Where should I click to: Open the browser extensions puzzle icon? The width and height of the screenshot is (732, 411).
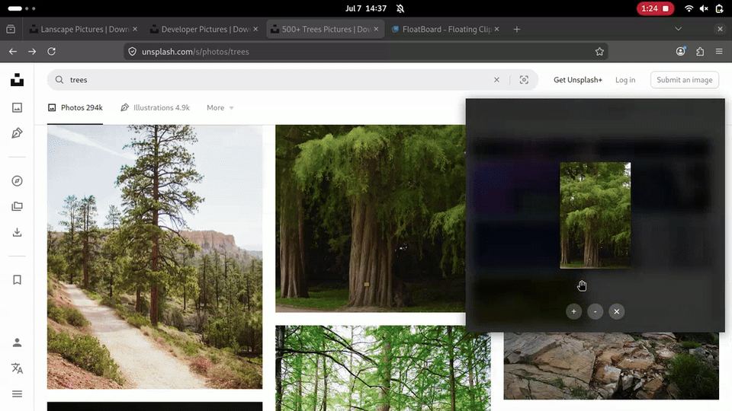700,52
